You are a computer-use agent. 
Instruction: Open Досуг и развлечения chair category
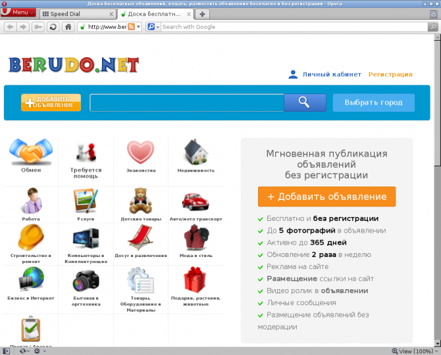141,241
